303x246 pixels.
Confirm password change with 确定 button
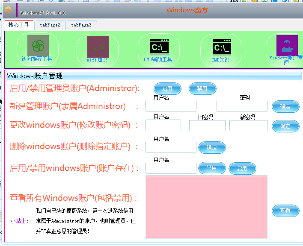coord(285,126)
